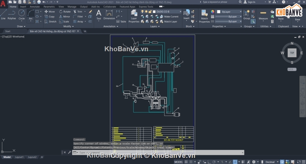Click the [Top] view control label
Screen dimensions: 306x164
pyautogui.click(x=5, y=36)
